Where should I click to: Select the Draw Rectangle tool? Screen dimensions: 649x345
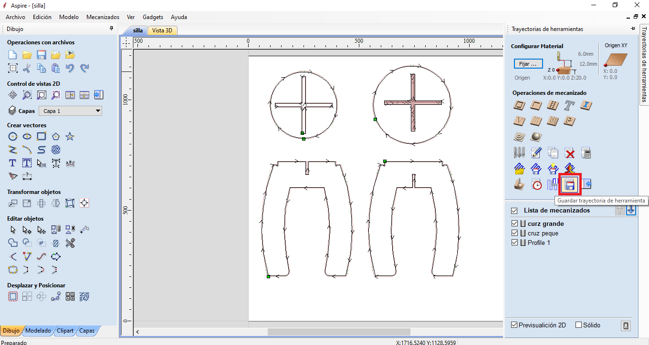[42, 136]
